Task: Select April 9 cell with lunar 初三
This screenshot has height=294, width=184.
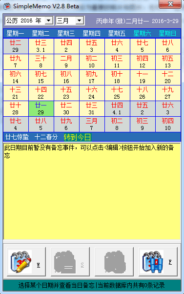Action: point(143,125)
